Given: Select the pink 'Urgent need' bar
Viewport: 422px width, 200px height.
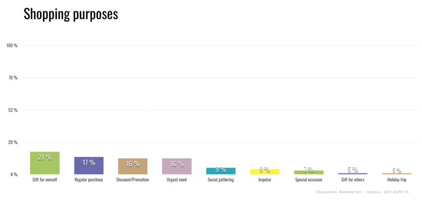Looking at the screenshot, I should [177, 166].
